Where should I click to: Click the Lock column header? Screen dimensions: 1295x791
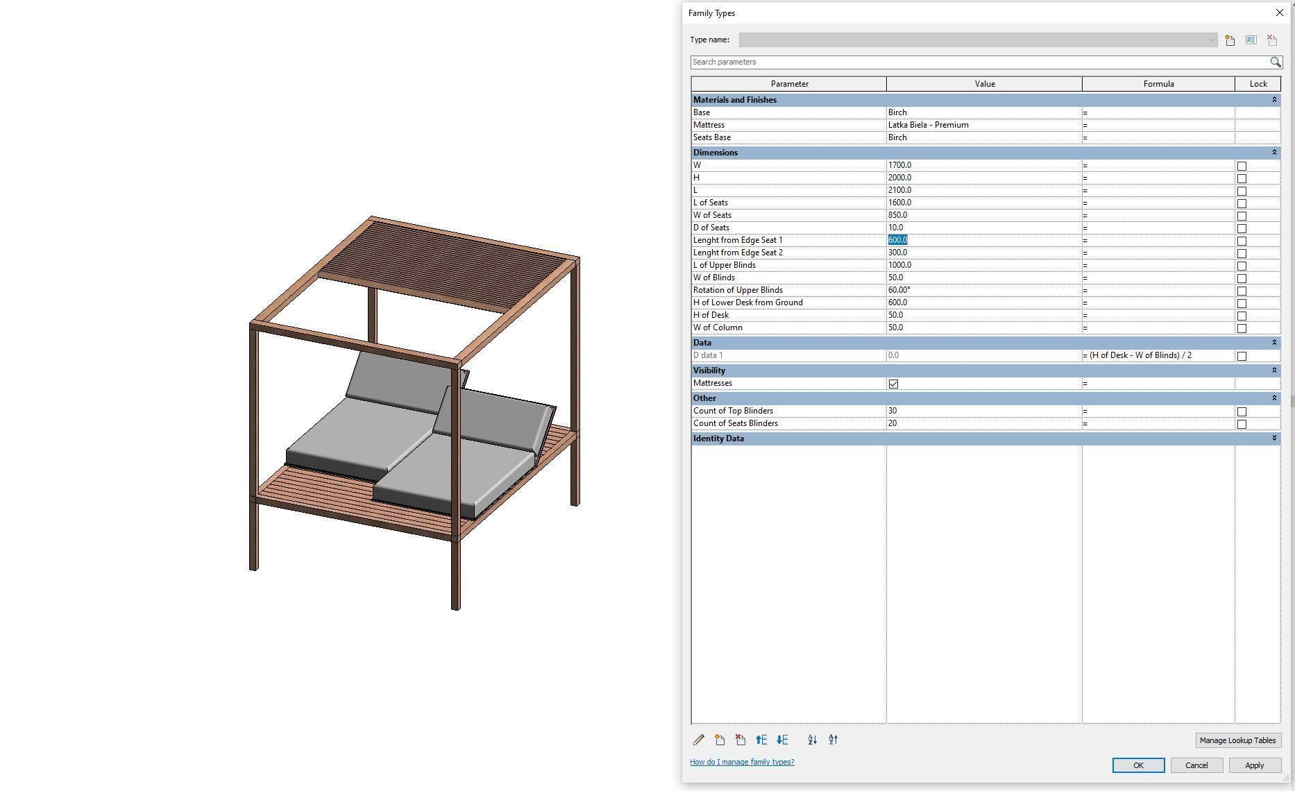point(1258,84)
